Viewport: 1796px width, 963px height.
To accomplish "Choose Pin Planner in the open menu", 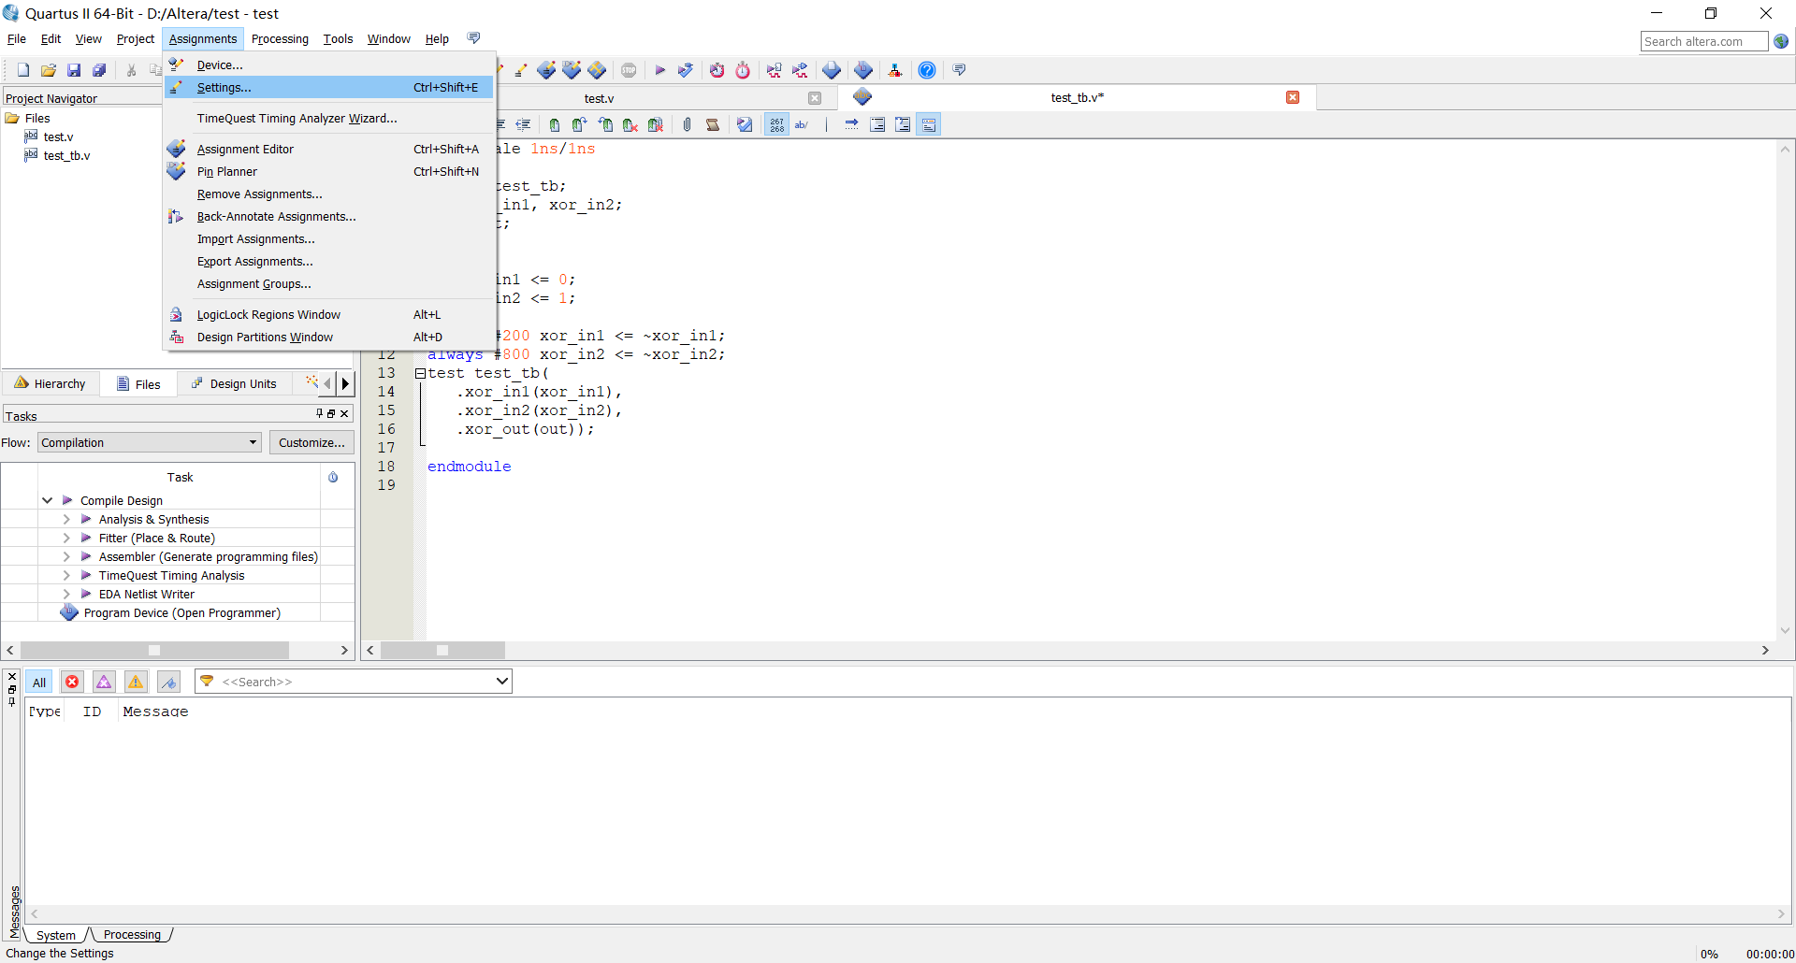I will pyautogui.click(x=227, y=171).
